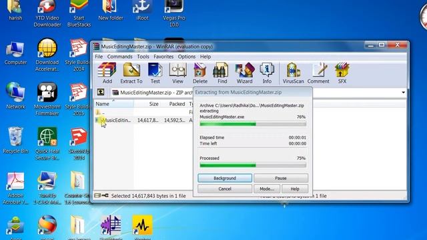
Task: Select Style Builder 2014 desktop shortcut
Action: (x=78, y=55)
